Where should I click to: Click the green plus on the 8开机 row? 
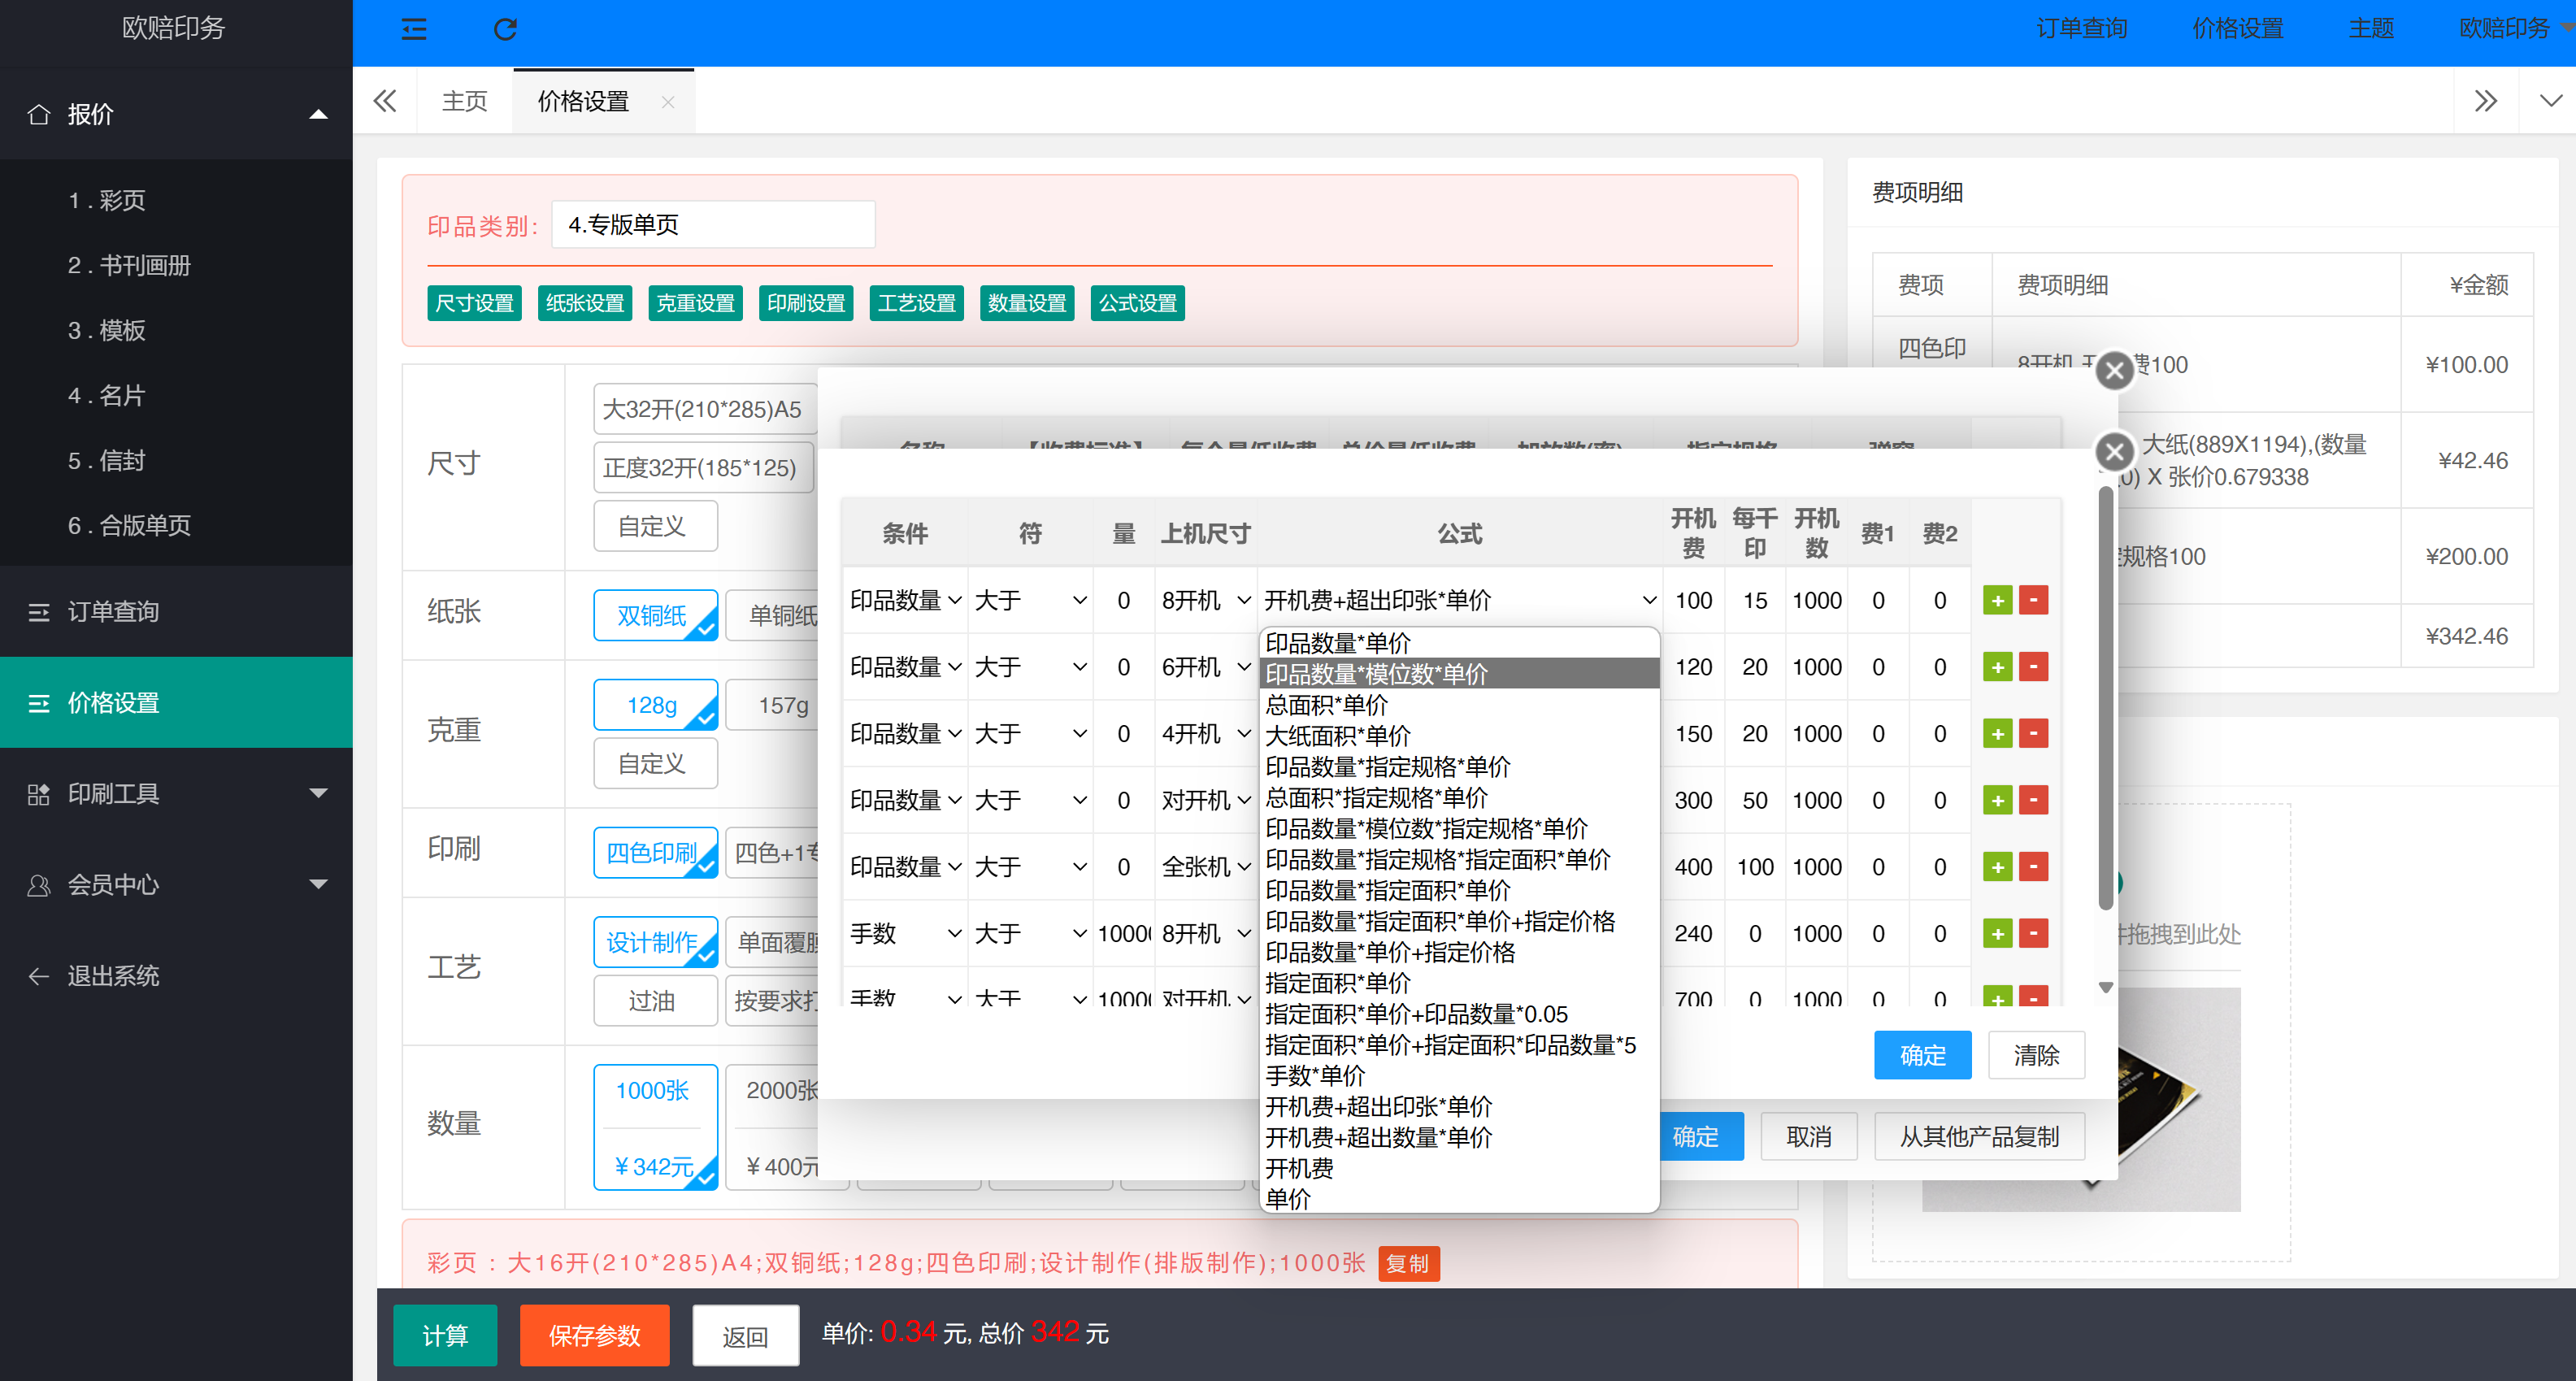[x=1997, y=600]
